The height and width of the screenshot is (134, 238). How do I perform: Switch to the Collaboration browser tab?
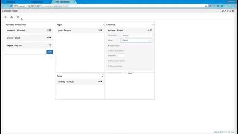pyautogui.click(x=37, y=2)
